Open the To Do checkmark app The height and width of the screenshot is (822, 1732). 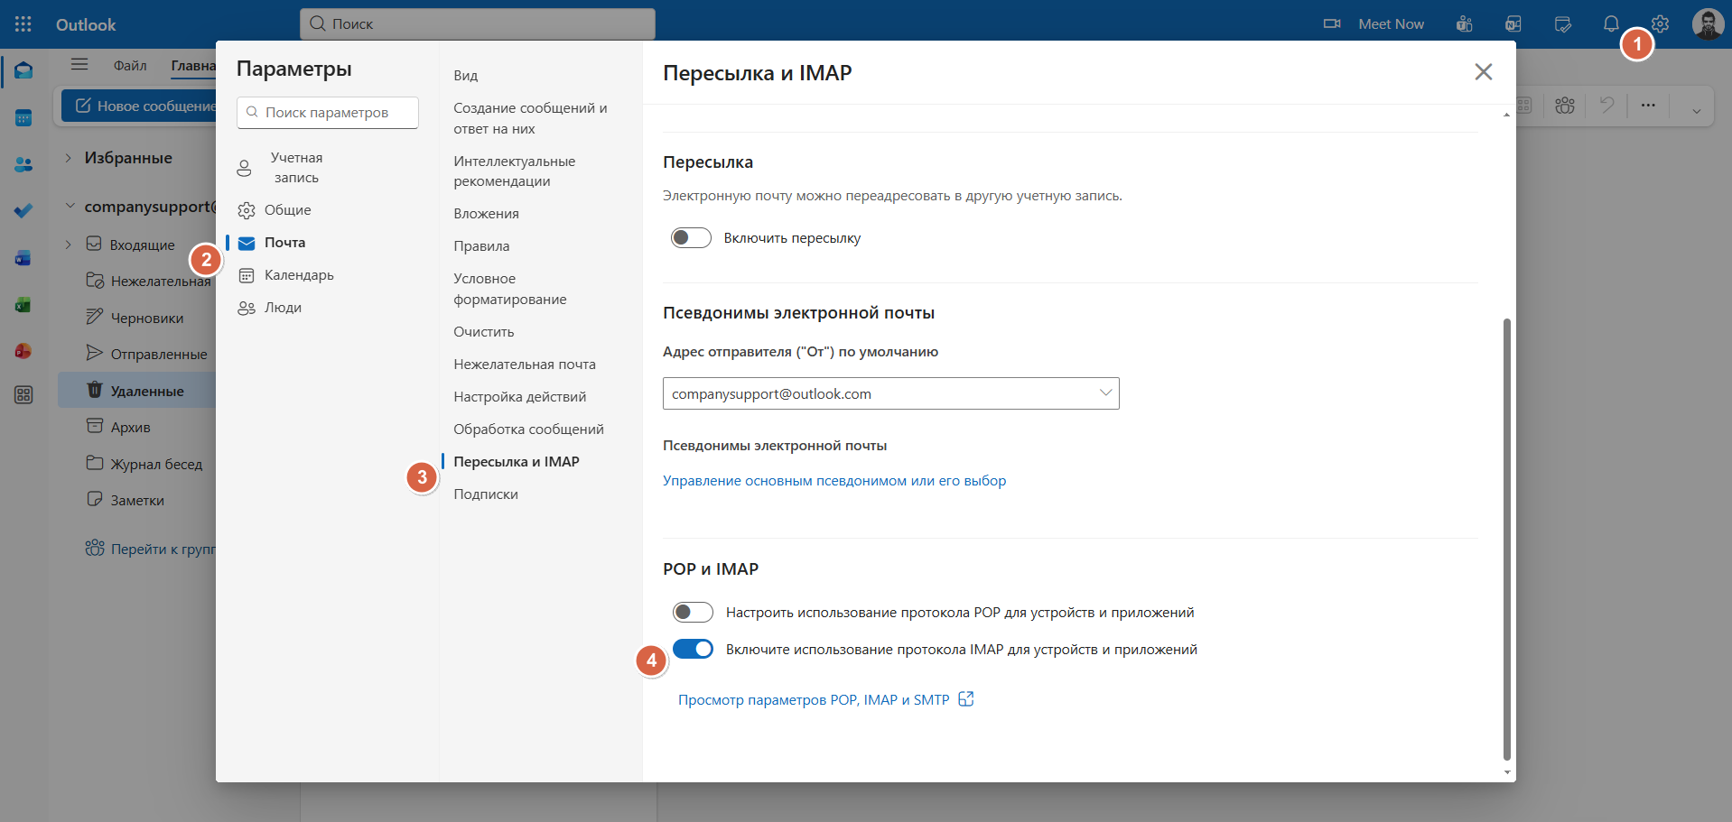[23, 211]
